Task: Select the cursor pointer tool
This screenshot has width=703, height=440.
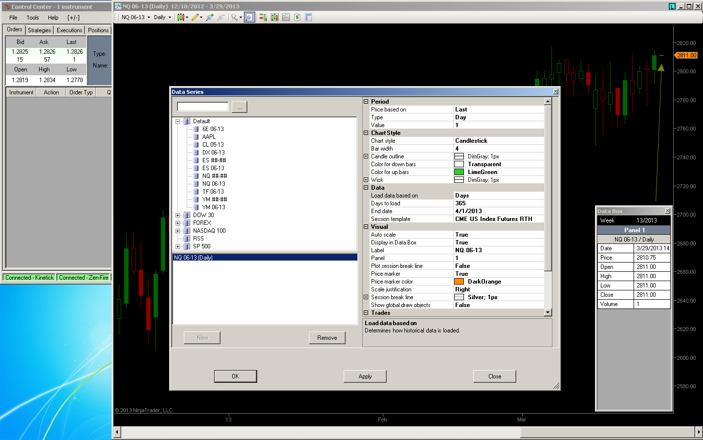Action: [x=235, y=17]
